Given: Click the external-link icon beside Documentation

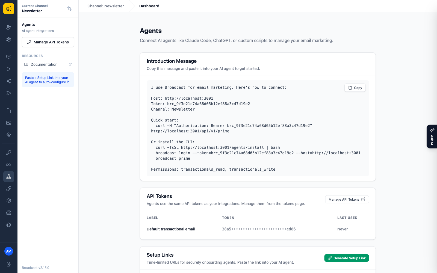Looking at the screenshot, I should 70,64.
